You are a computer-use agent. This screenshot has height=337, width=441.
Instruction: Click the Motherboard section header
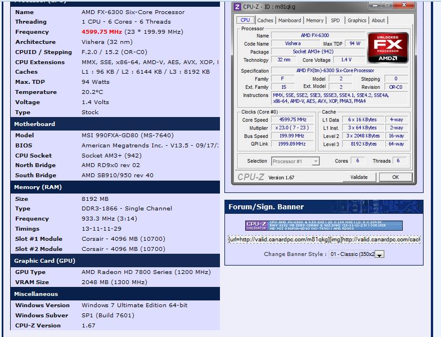click(115, 124)
